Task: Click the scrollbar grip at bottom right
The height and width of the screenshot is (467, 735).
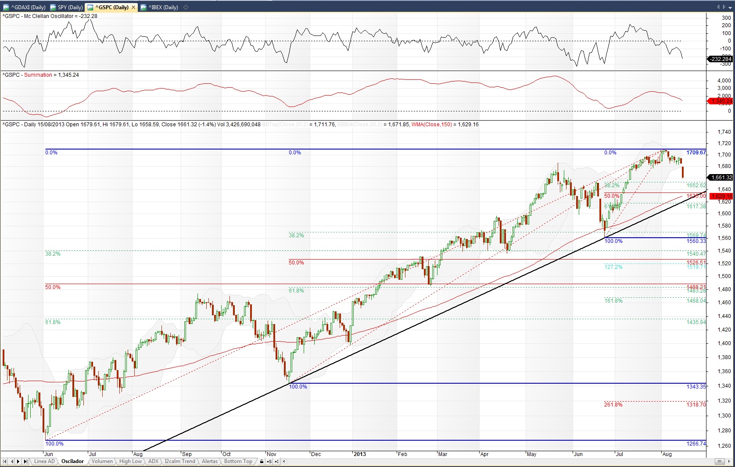Action: tap(719, 461)
